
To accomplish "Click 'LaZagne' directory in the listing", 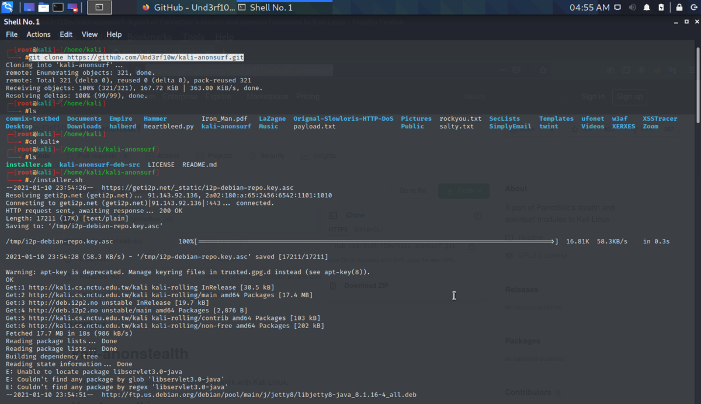I will tap(272, 119).
